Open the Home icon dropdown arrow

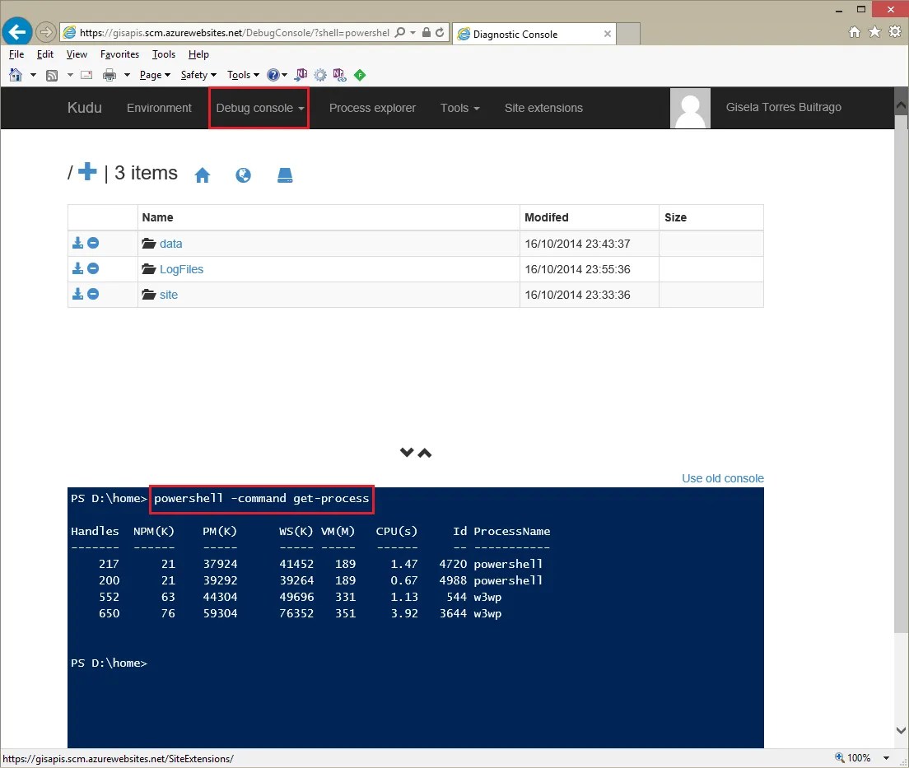(33, 75)
